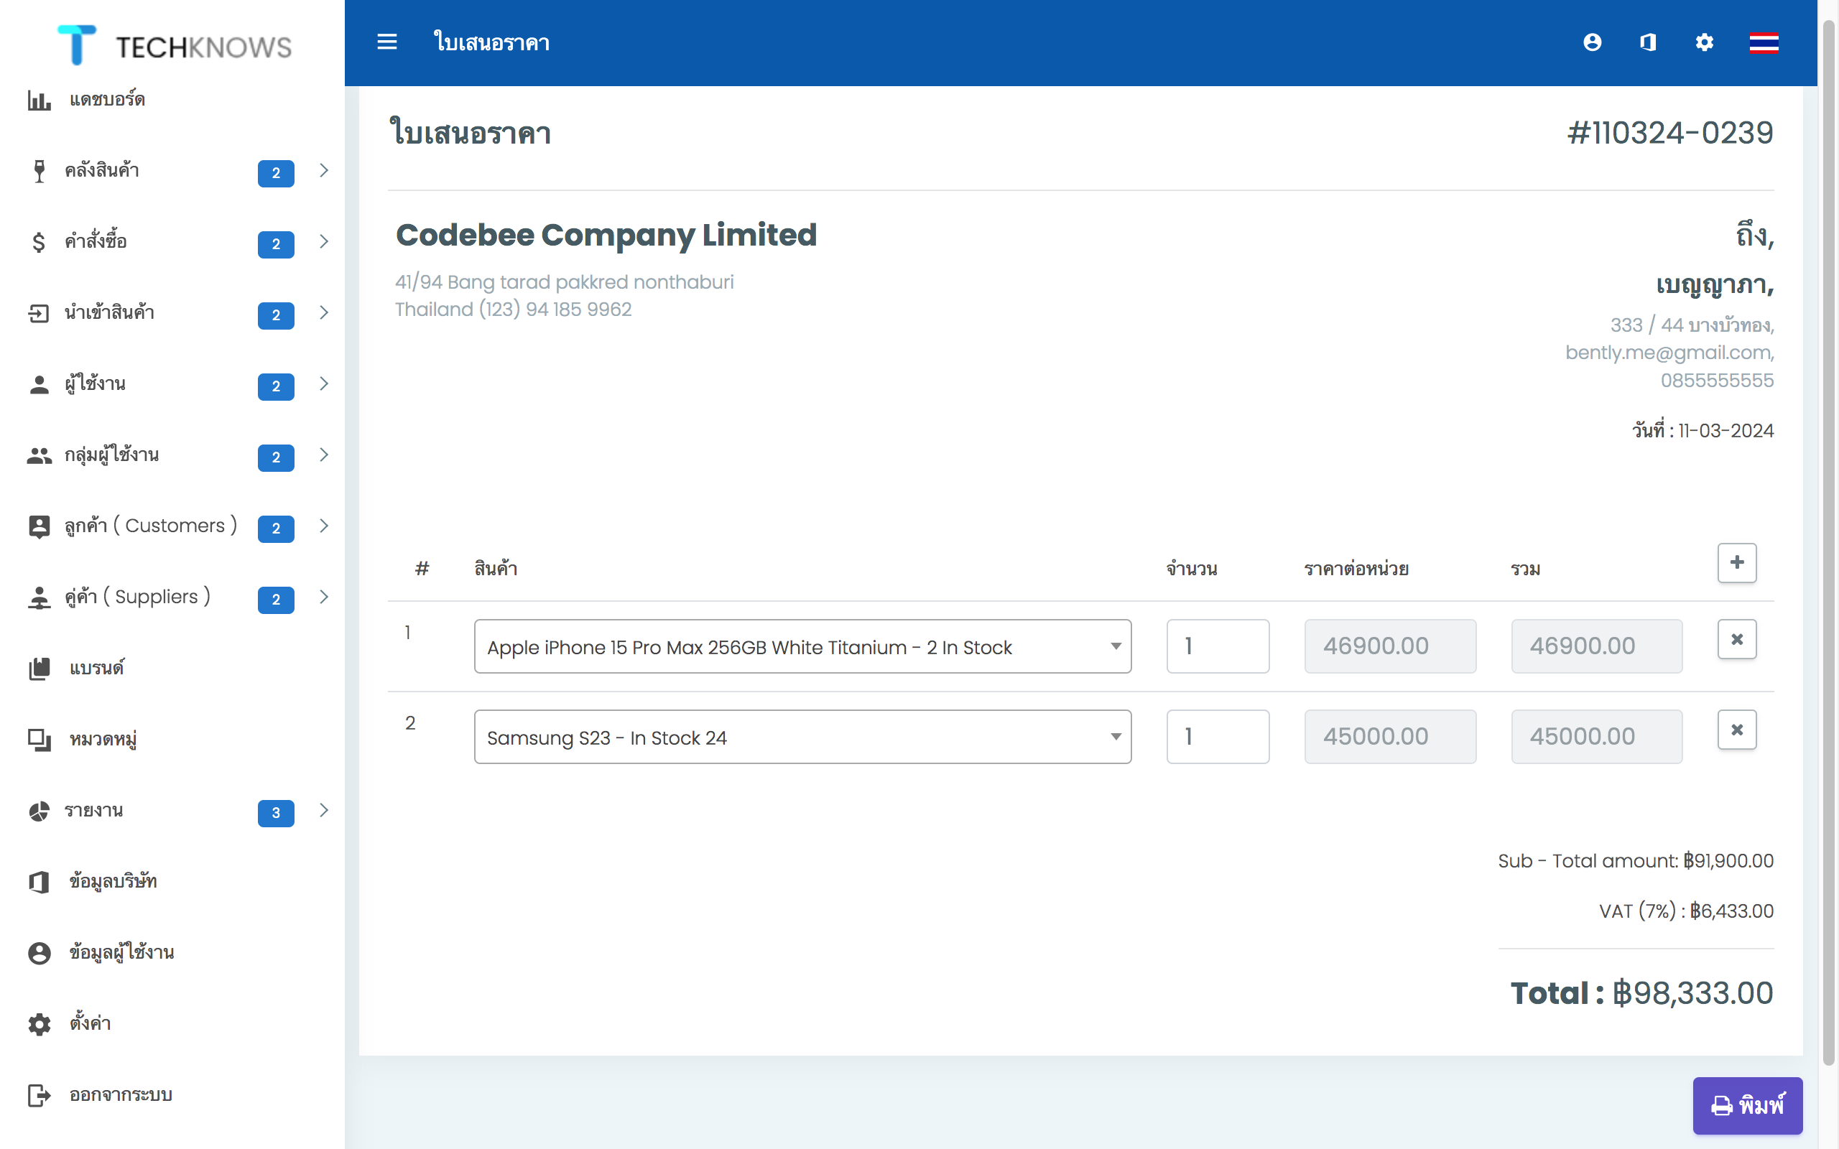Click the user info ข้อมูลผู้ใช้งาน icon
Image resolution: width=1839 pixels, height=1149 pixels.
pyautogui.click(x=39, y=953)
